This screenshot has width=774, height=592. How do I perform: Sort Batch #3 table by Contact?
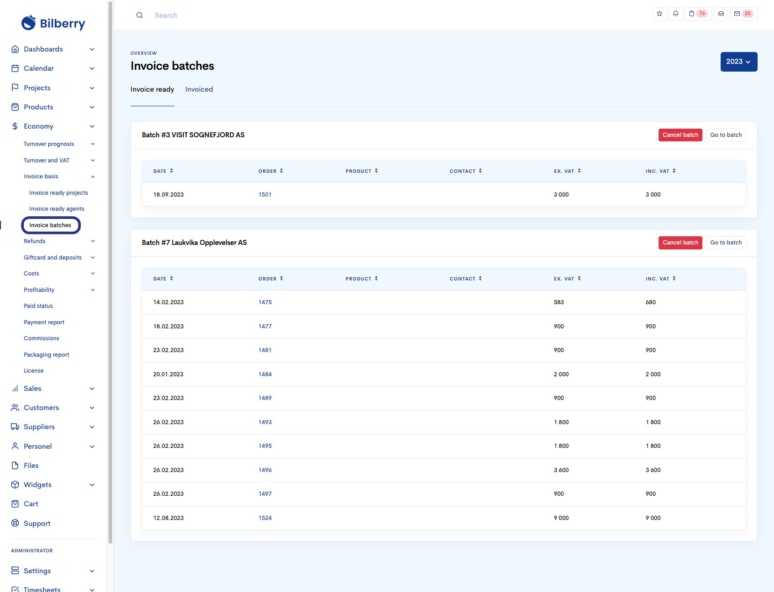tap(466, 171)
